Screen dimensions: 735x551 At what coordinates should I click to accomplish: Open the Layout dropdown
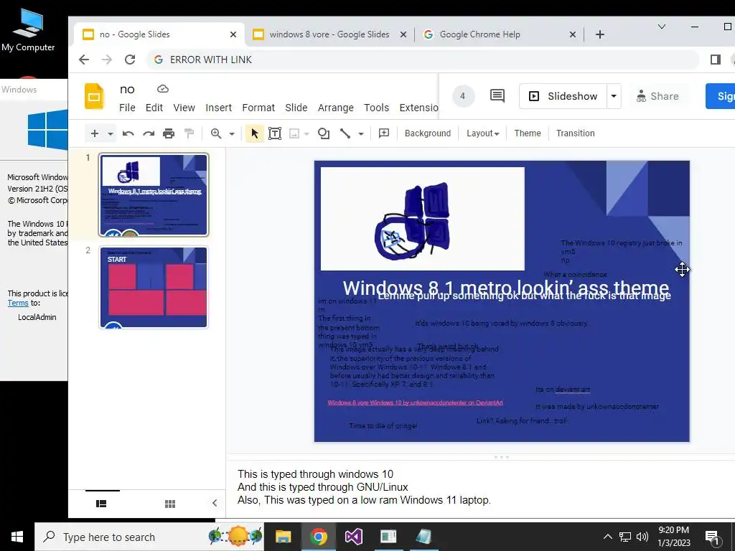(482, 133)
